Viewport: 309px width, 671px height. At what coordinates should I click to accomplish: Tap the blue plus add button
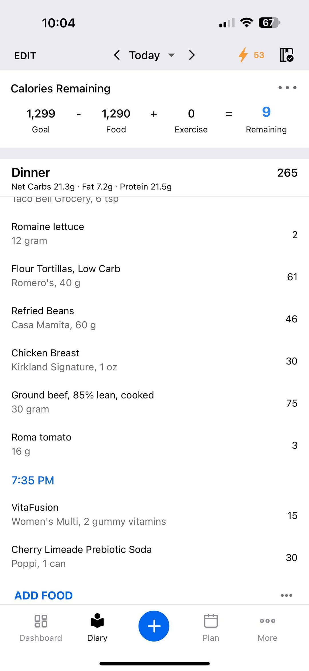click(154, 626)
